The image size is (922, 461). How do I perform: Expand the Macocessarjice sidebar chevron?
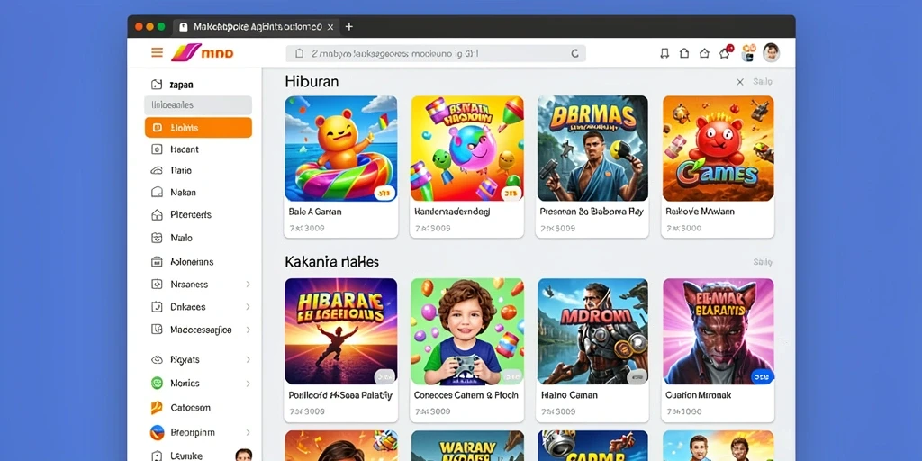[x=248, y=330]
